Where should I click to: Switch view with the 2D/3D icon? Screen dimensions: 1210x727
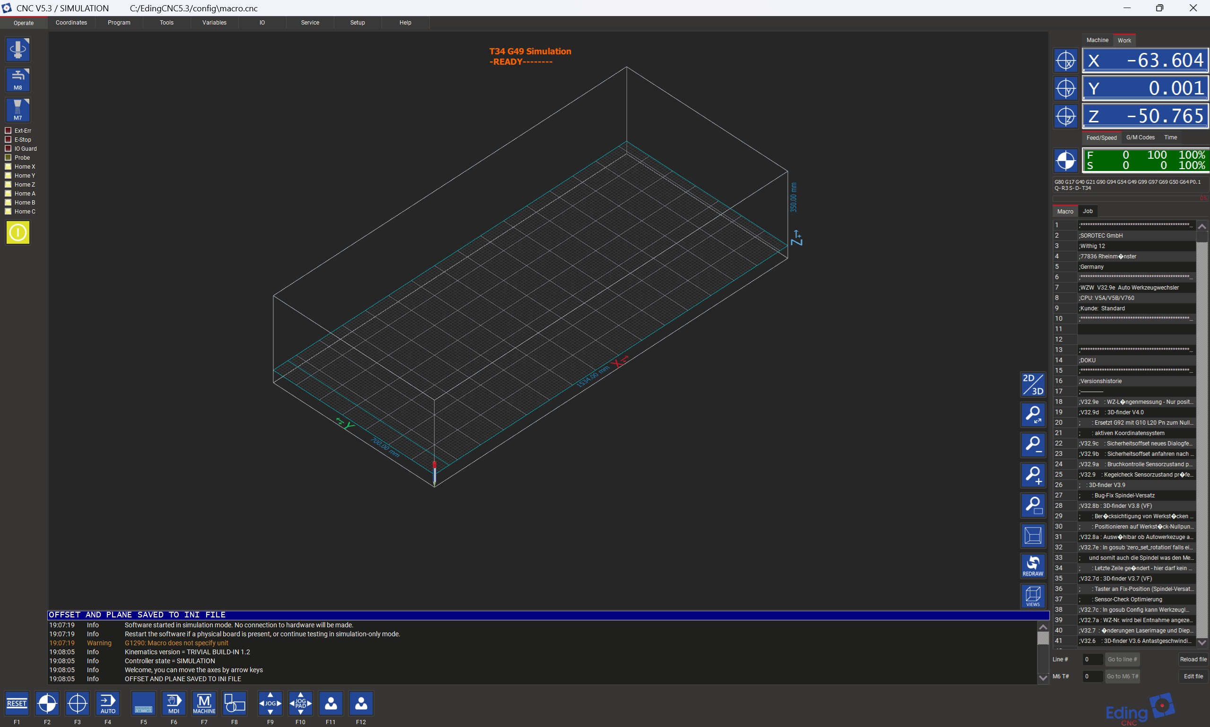click(x=1033, y=385)
